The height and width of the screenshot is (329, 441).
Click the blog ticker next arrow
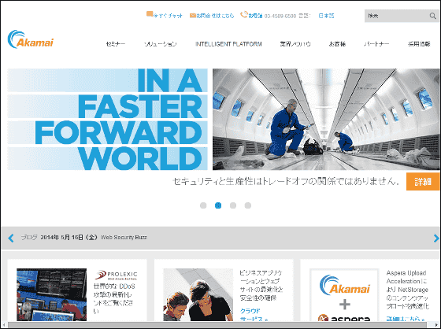tap(436, 238)
